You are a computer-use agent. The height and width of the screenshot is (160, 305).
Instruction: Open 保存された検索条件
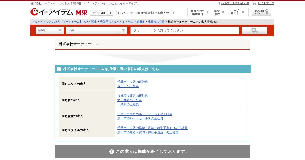(200, 12)
